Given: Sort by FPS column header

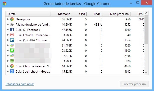Looking at the screenshot, I should [x=137, y=14].
